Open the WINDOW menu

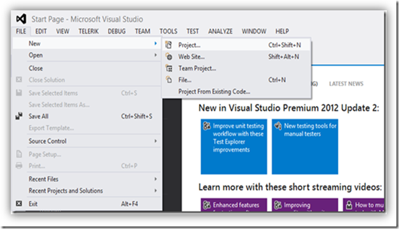(254, 31)
